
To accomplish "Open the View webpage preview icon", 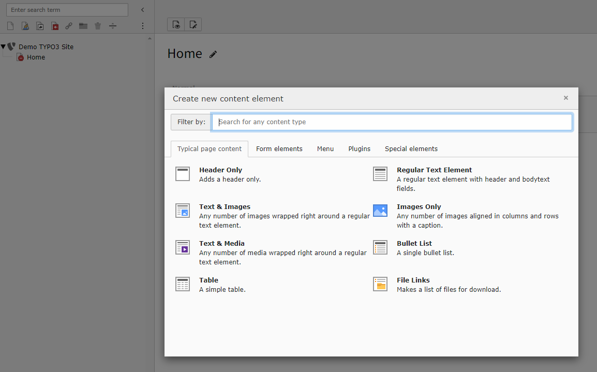I will [175, 24].
